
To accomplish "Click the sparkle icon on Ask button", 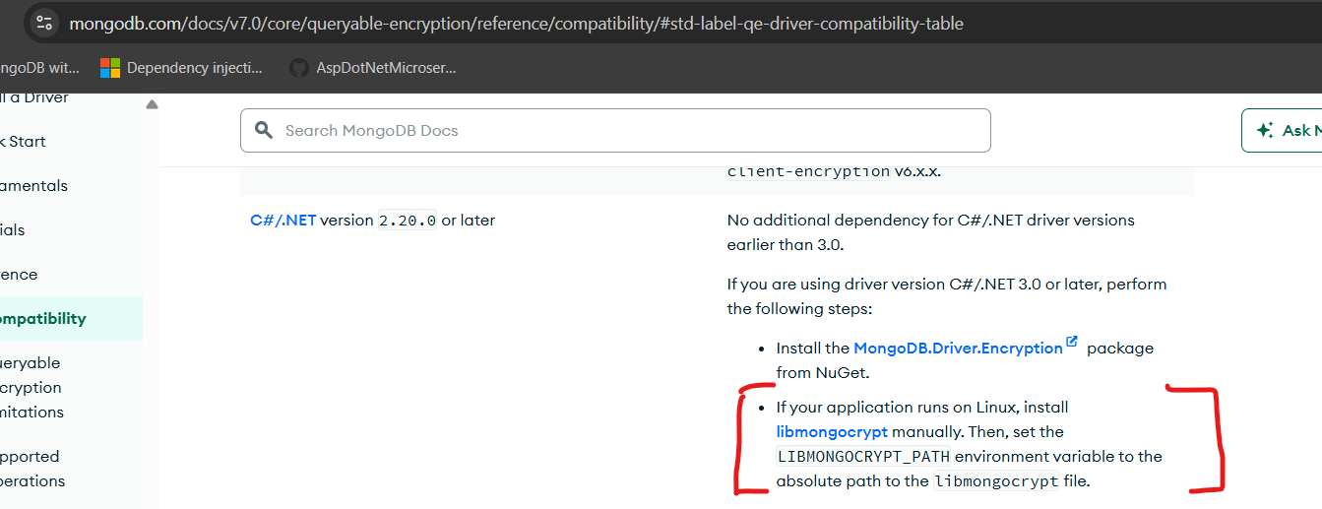I will (x=1265, y=130).
